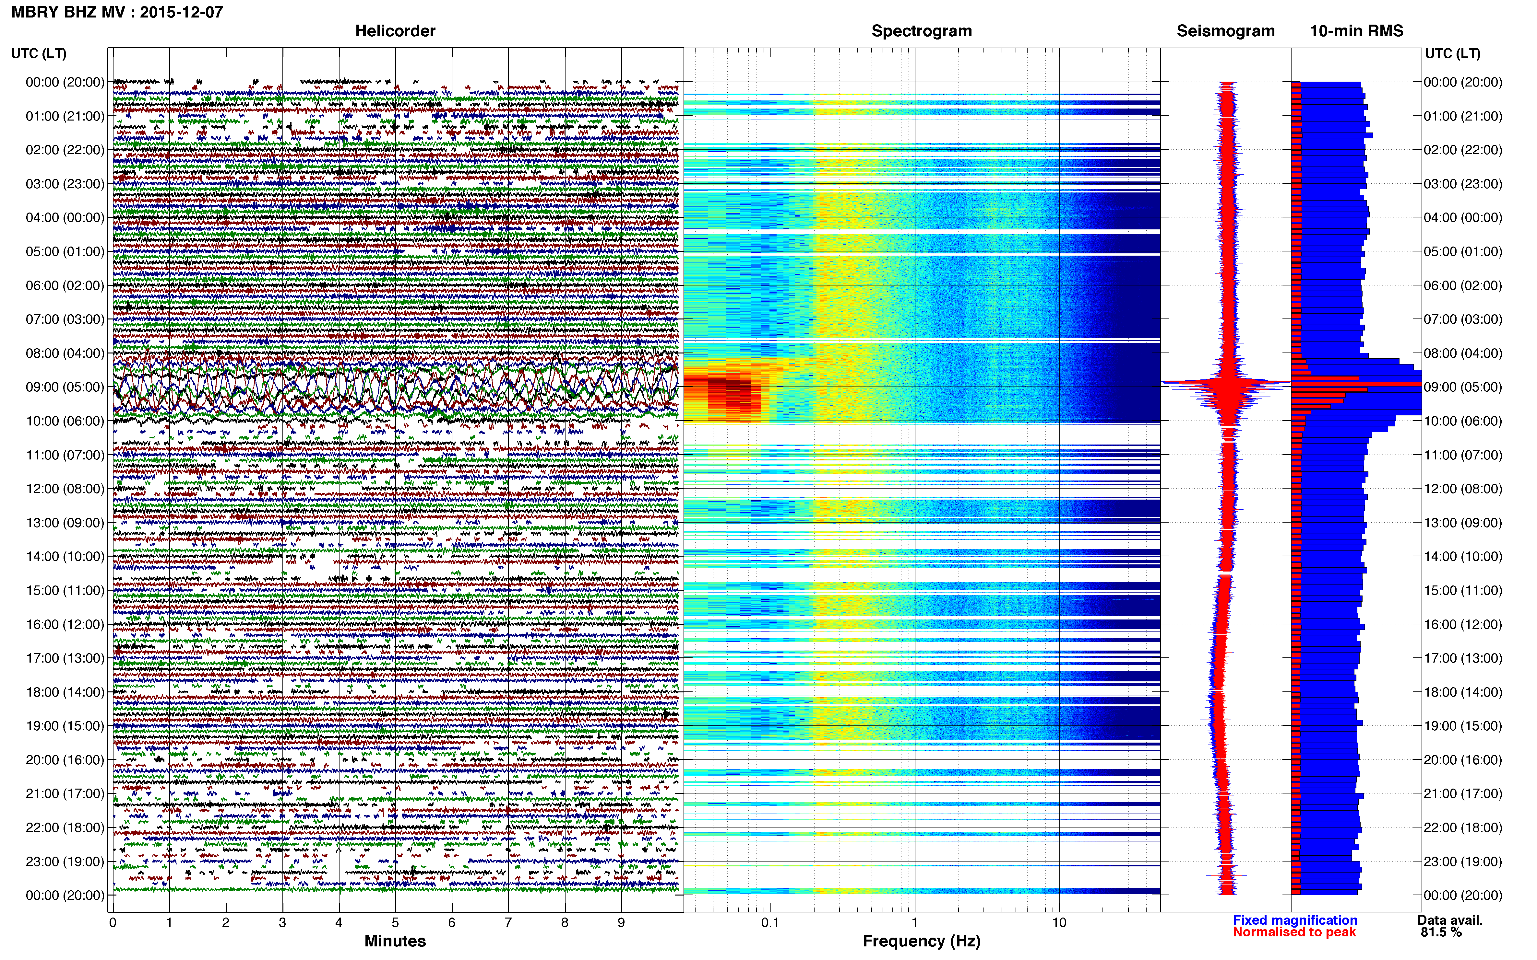Click '16:00 (12:00)' on the right time axis
Image resolution: width=1537 pixels, height=960 pixels.
coord(1463,625)
